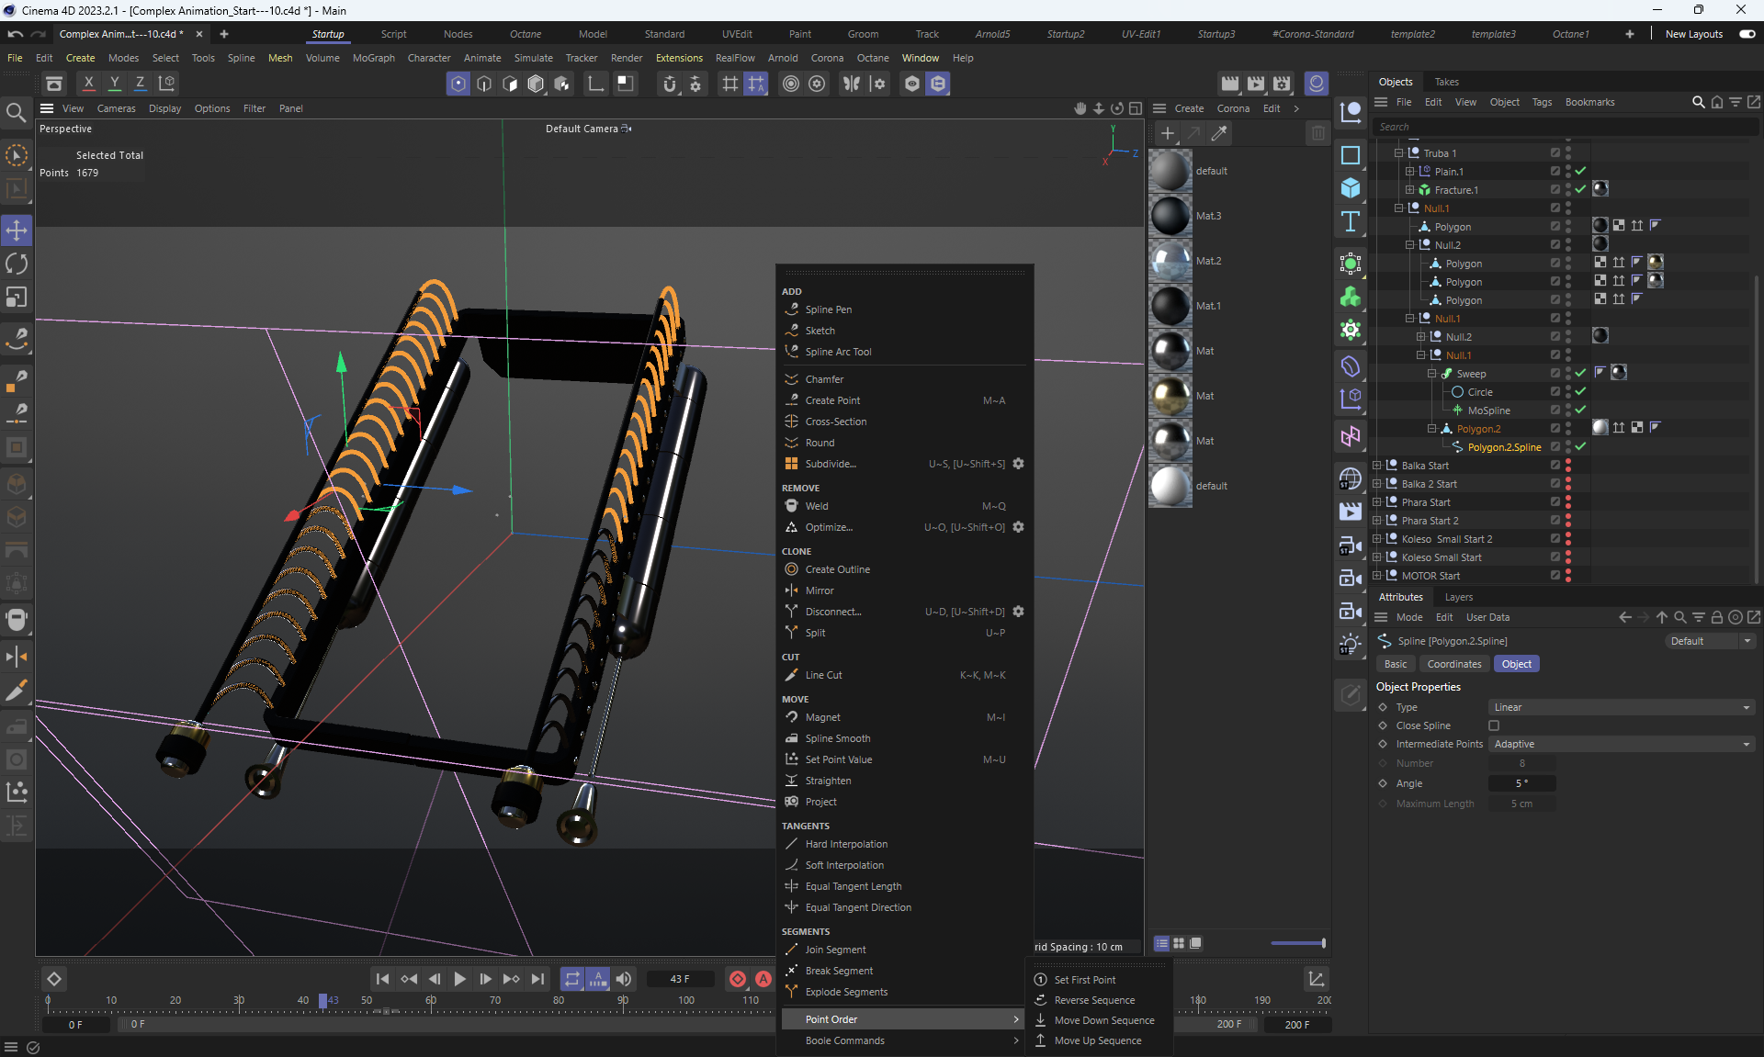Viewport: 1764px width, 1057px height.
Task: Toggle the Circle object's enabled checkmark
Action: click(1580, 392)
